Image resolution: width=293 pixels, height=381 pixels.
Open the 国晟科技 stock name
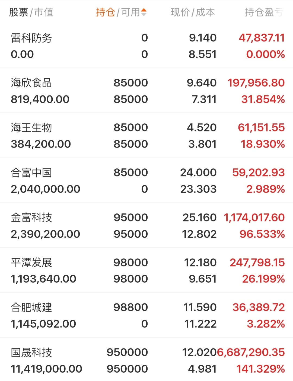click(x=31, y=353)
